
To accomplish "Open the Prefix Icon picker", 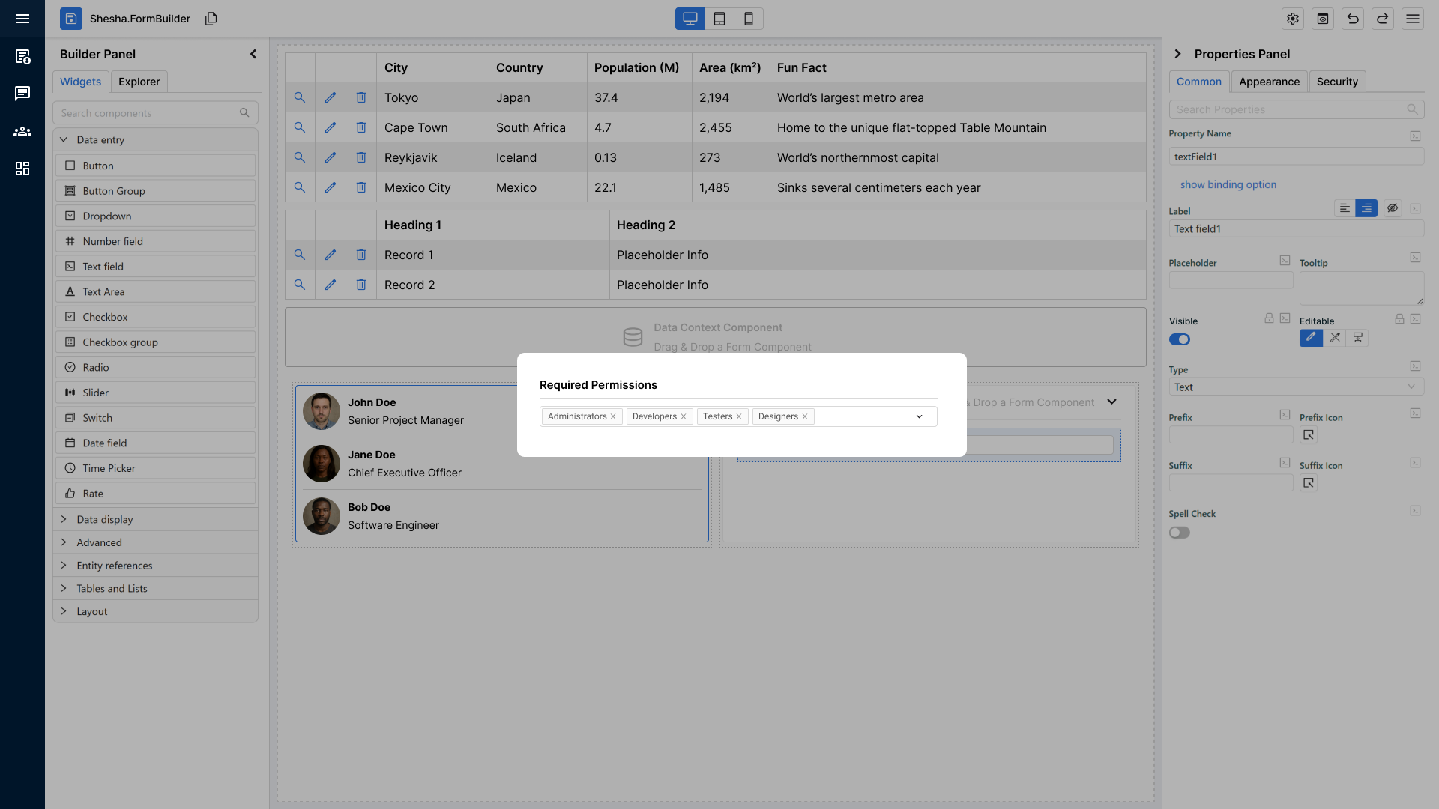I will [x=1309, y=434].
